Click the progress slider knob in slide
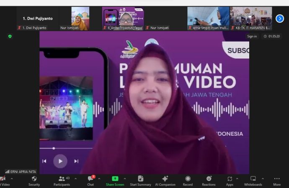289x188 pixels. coord(54,148)
